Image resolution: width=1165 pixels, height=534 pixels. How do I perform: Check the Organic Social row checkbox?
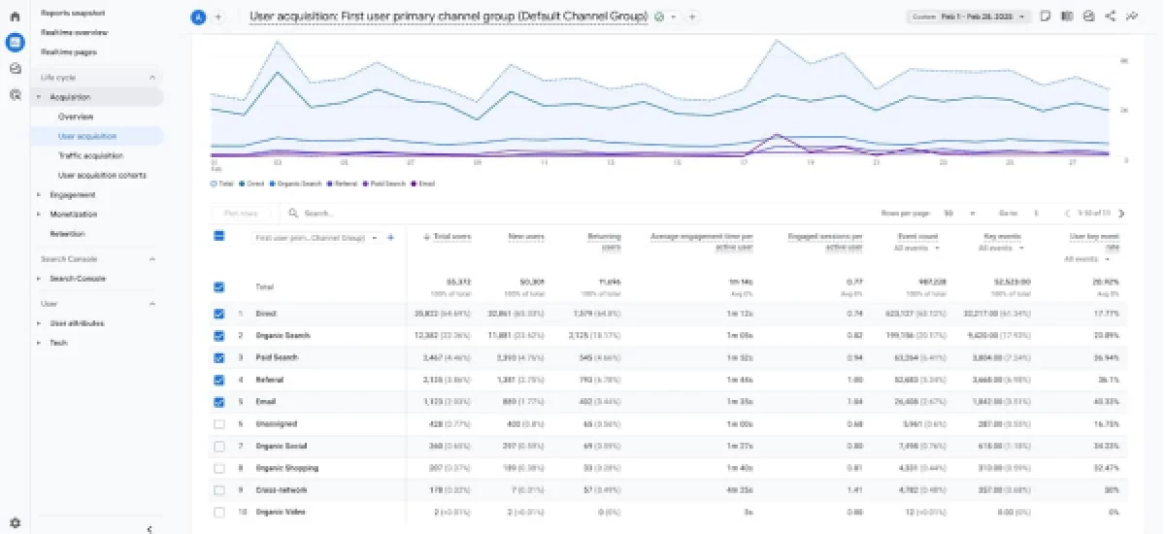218,447
